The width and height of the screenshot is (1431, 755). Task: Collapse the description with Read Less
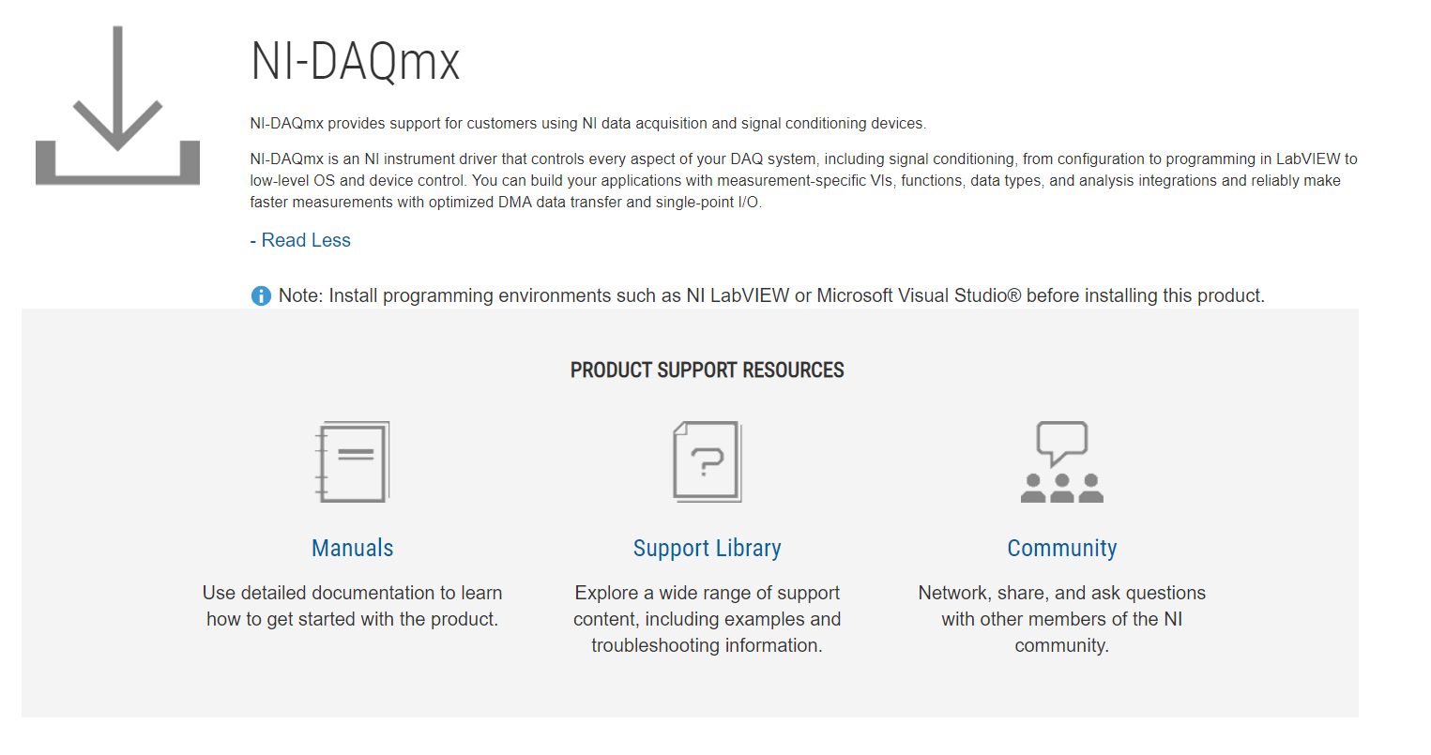pos(300,240)
